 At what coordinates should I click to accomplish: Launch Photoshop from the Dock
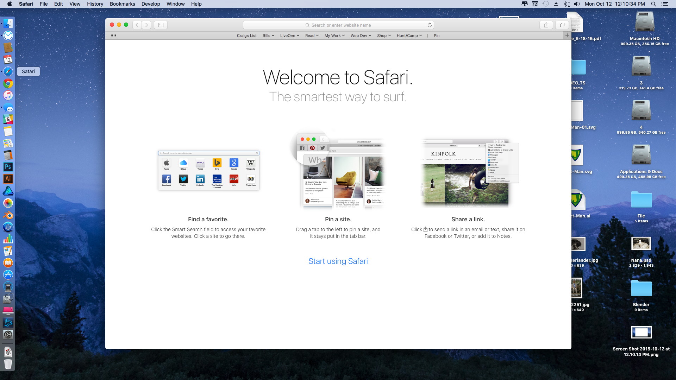[x=8, y=167]
